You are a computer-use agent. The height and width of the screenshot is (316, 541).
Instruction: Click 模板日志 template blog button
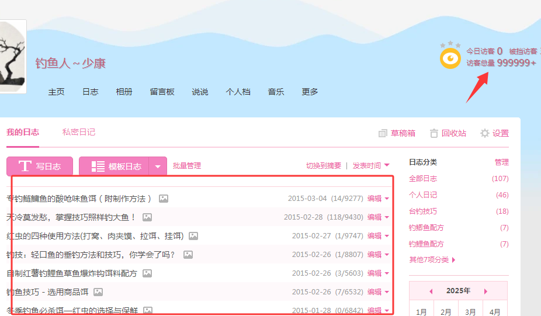[x=114, y=166]
